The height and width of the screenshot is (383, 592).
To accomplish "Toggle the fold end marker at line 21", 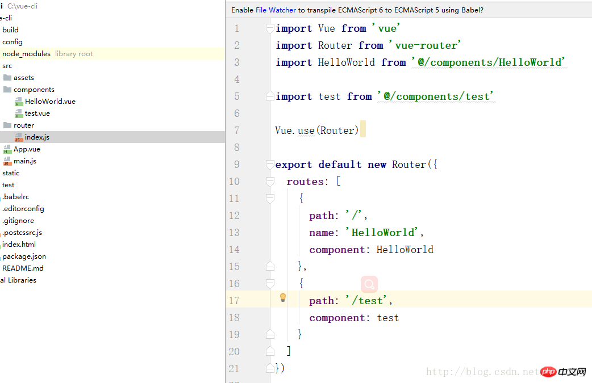I will 270,368.
